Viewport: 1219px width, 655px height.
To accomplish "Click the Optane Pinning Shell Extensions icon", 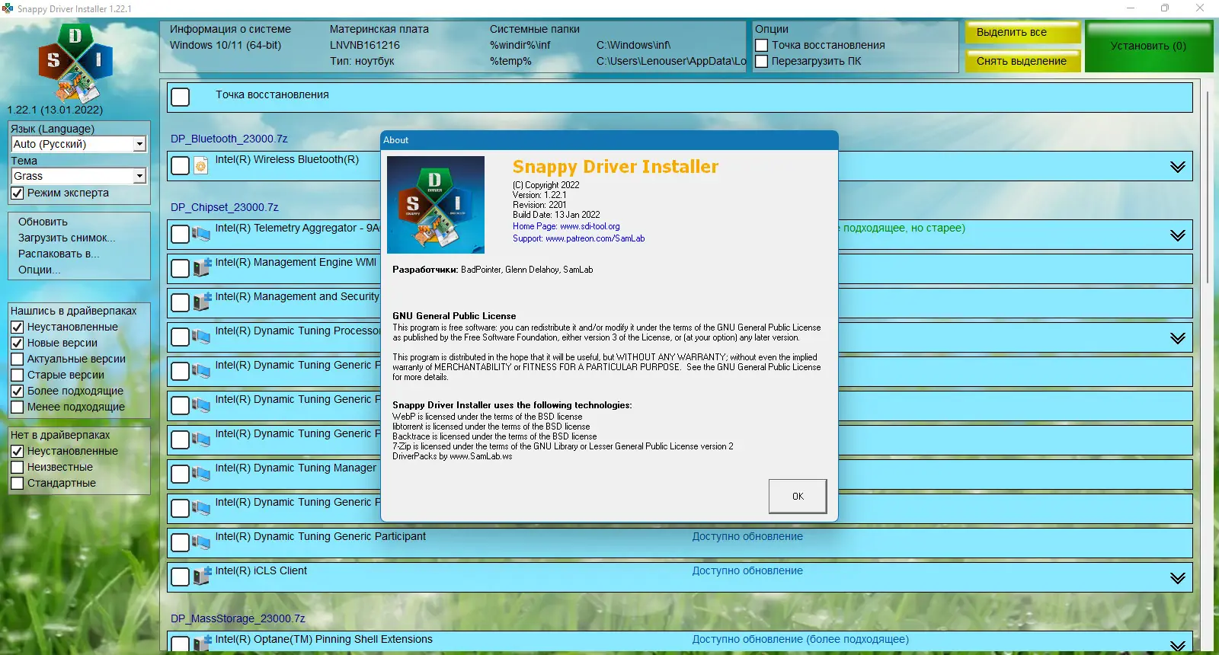I will click(202, 644).
